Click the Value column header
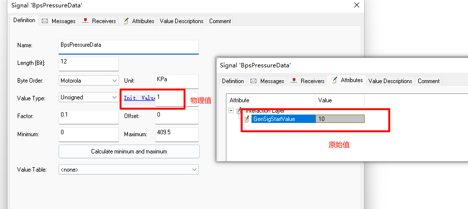 [340, 100]
